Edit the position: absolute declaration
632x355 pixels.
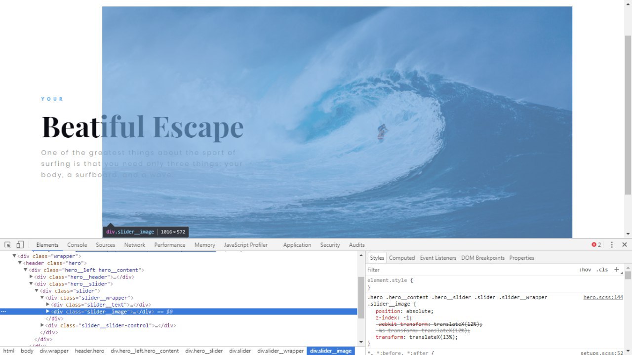click(404, 311)
